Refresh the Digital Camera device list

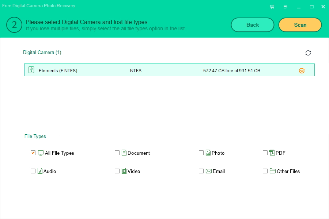click(x=308, y=53)
